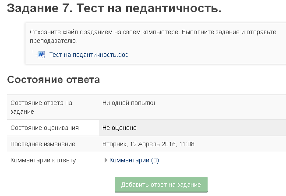286x196 pixels.
Task: Click the Состояние ответа section heading
Action: (53, 80)
